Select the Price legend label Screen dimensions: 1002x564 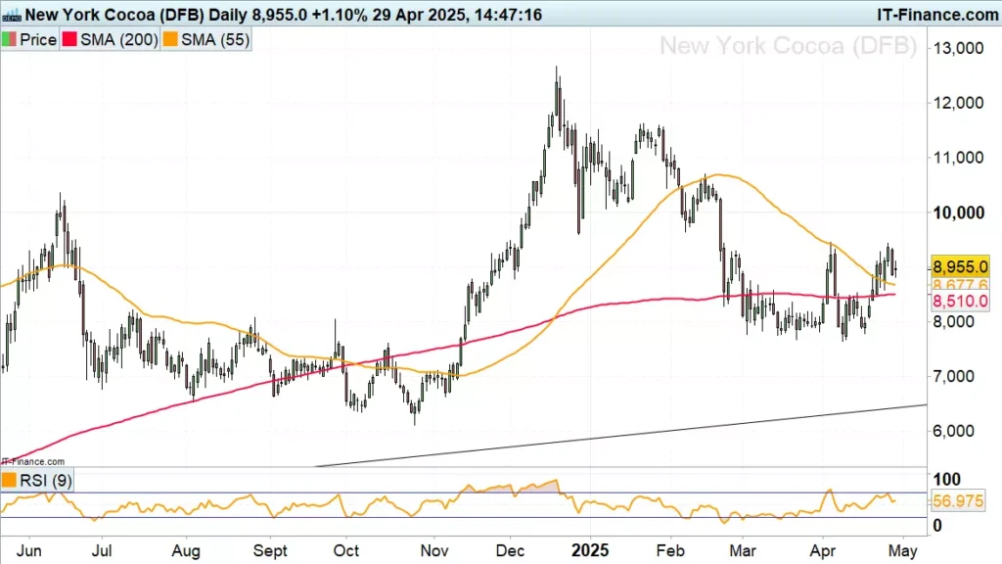(39, 40)
